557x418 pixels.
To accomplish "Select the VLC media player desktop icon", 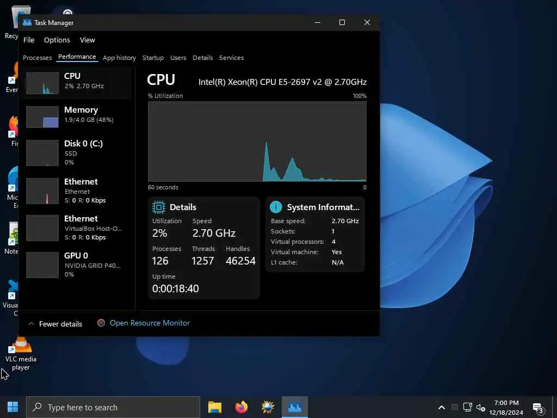I will click(x=21, y=354).
